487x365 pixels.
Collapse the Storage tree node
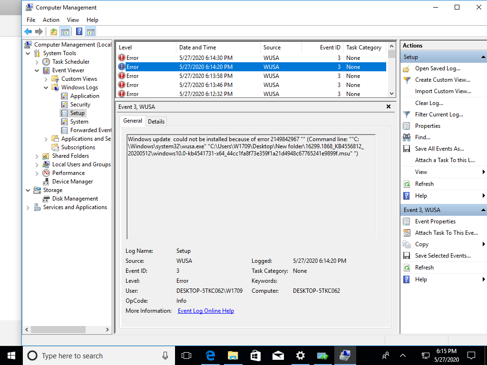pos(28,190)
